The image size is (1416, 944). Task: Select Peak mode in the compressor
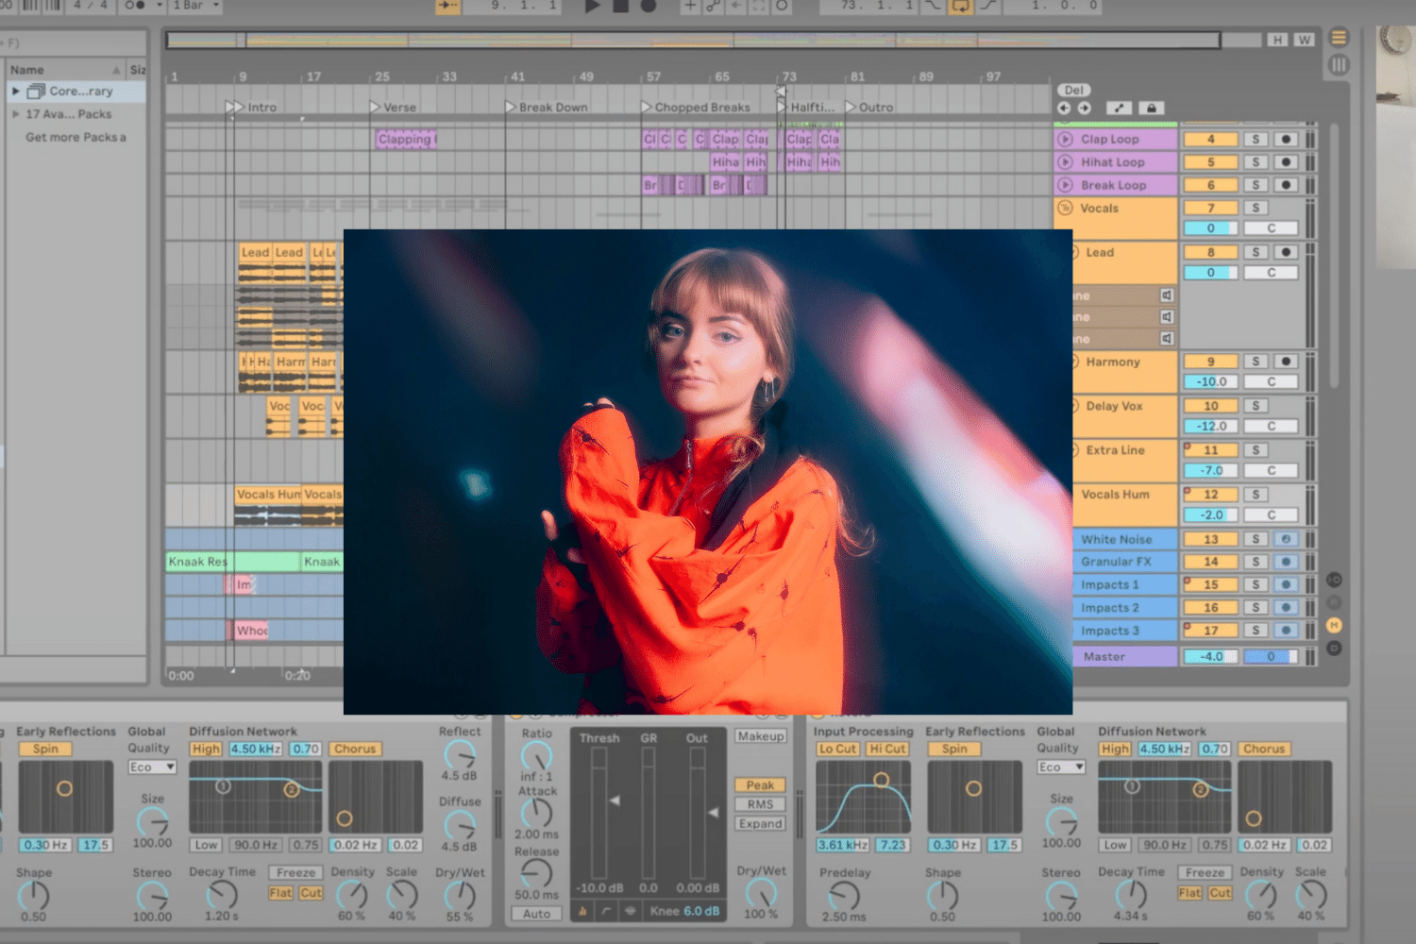tap(760, 785)
